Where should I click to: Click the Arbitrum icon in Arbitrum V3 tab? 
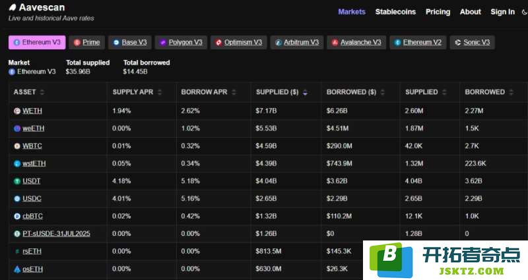(x=278, y=43)
